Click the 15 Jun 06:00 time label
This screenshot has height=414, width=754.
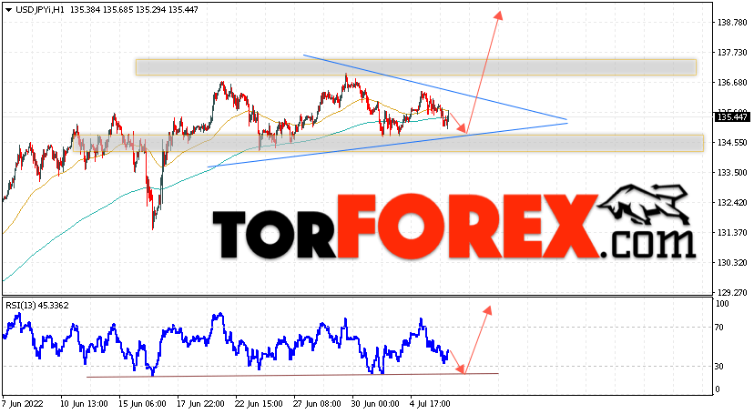(142, 403)
